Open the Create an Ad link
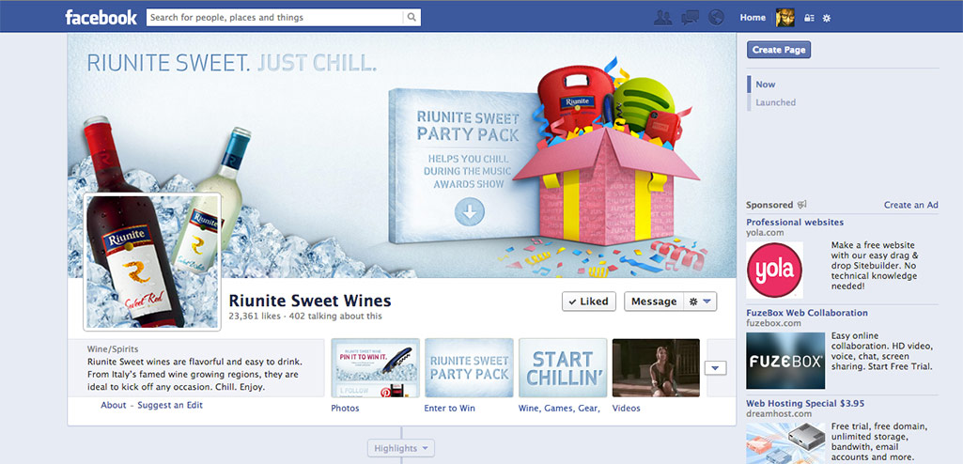963x464 pixels. (910, 205)
